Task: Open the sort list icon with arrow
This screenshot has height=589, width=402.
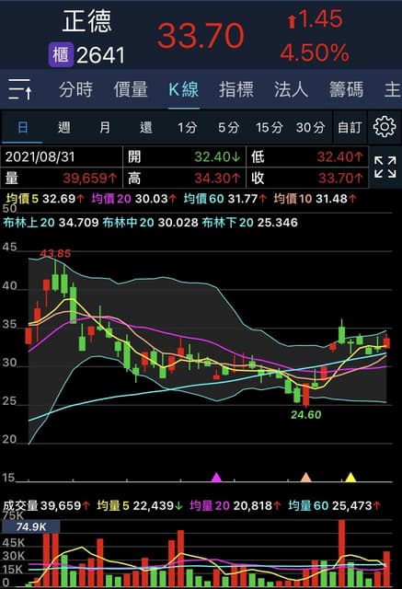Action: pos(20,89)
